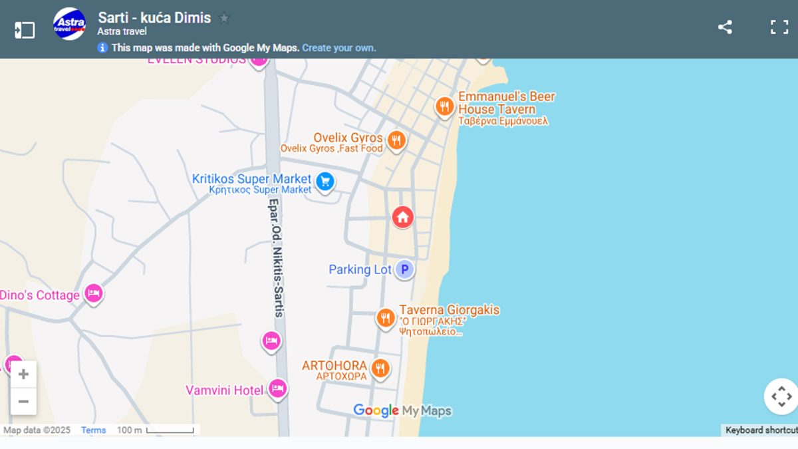Open the side panel toggle
This screenshot has width=798, height=449.
[25, 30]
